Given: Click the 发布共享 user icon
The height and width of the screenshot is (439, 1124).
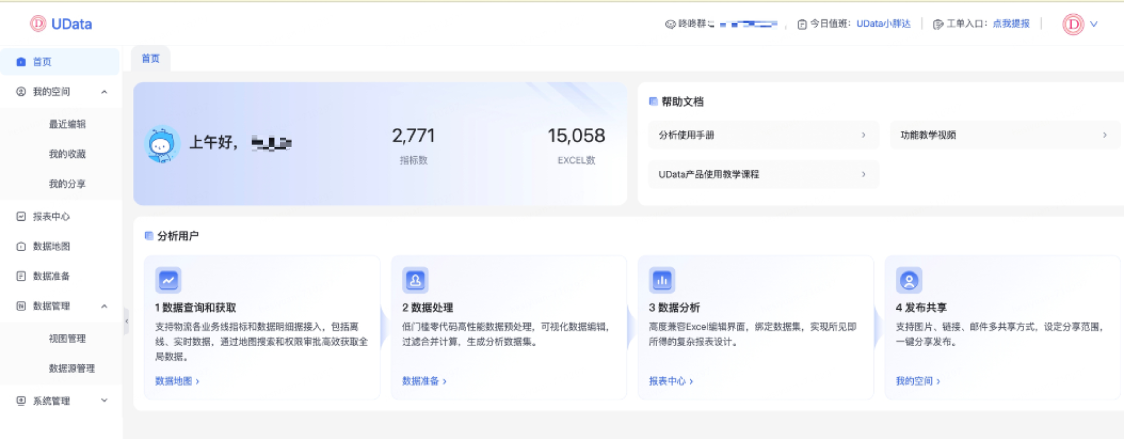Looking at the screenshot, I should tap(909, 280).
